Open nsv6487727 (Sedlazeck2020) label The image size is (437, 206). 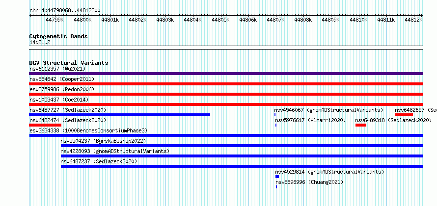pyautogui.click(x=68, y=110)
